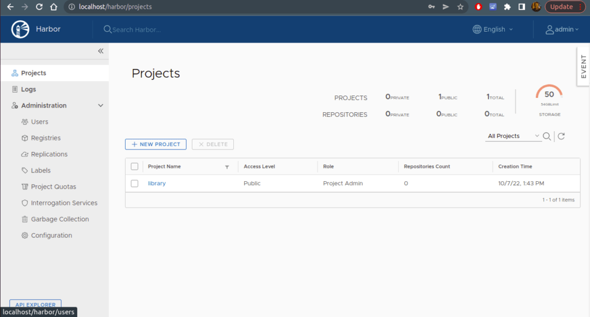Click the browser Update button

(565, 7)
